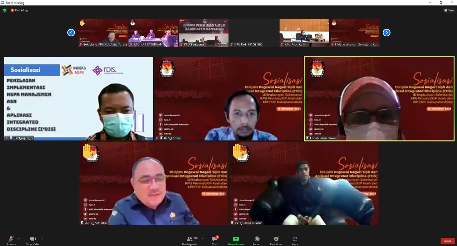
Task: Expand audio options arrow next to Unmute
Action: point(19,239)
